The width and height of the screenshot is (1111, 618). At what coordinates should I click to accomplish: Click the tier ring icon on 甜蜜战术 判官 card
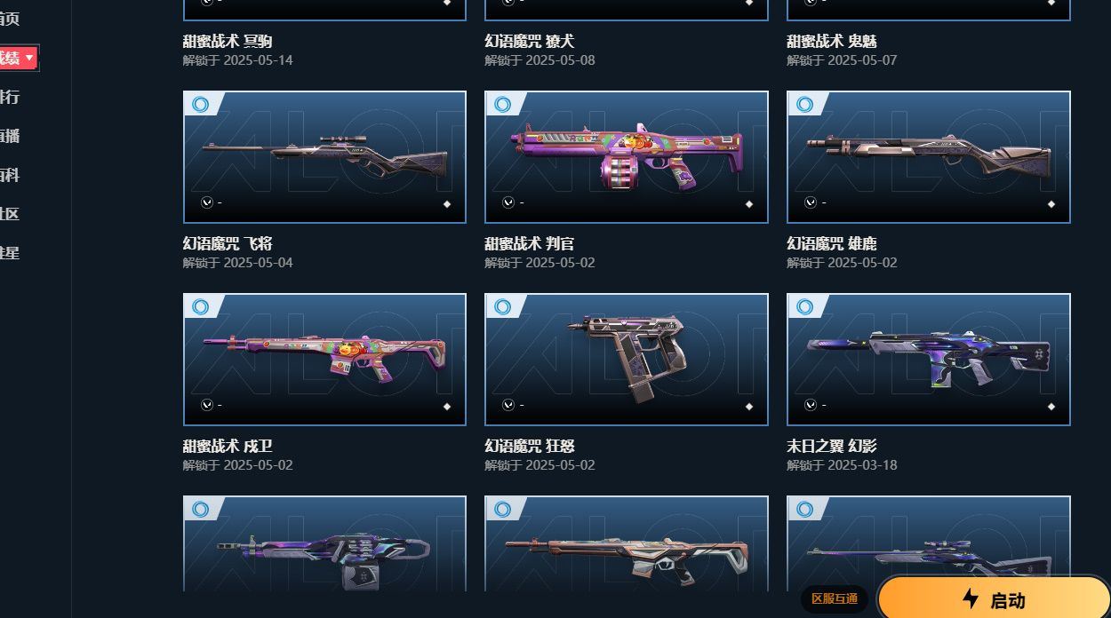503,105
